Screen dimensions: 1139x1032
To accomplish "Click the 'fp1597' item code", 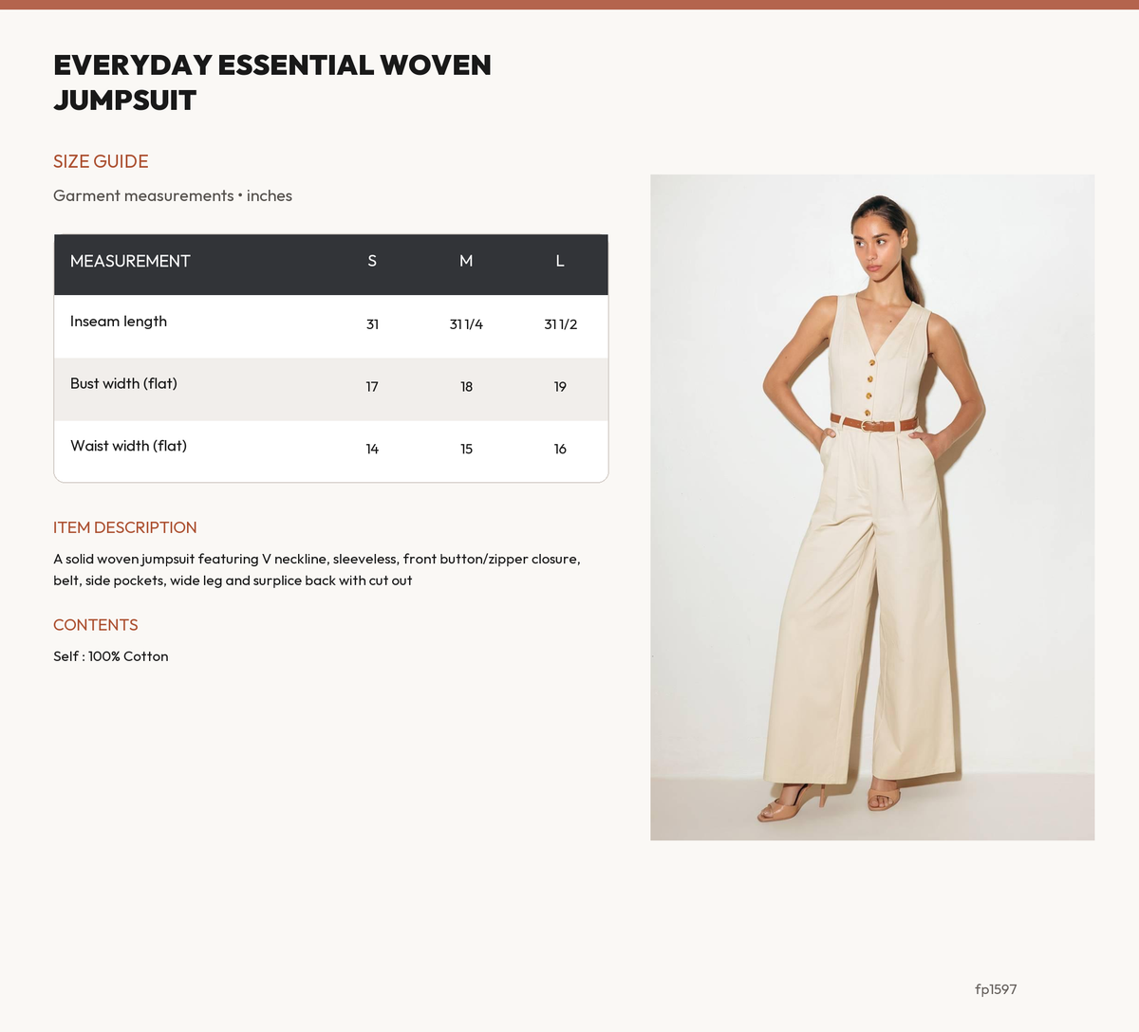I will 996,989.
